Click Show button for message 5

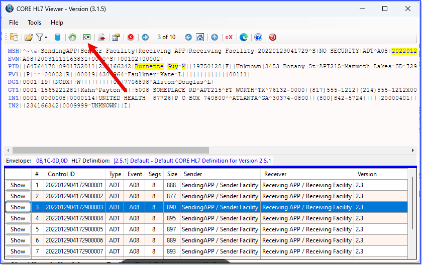tap(18, 229)
